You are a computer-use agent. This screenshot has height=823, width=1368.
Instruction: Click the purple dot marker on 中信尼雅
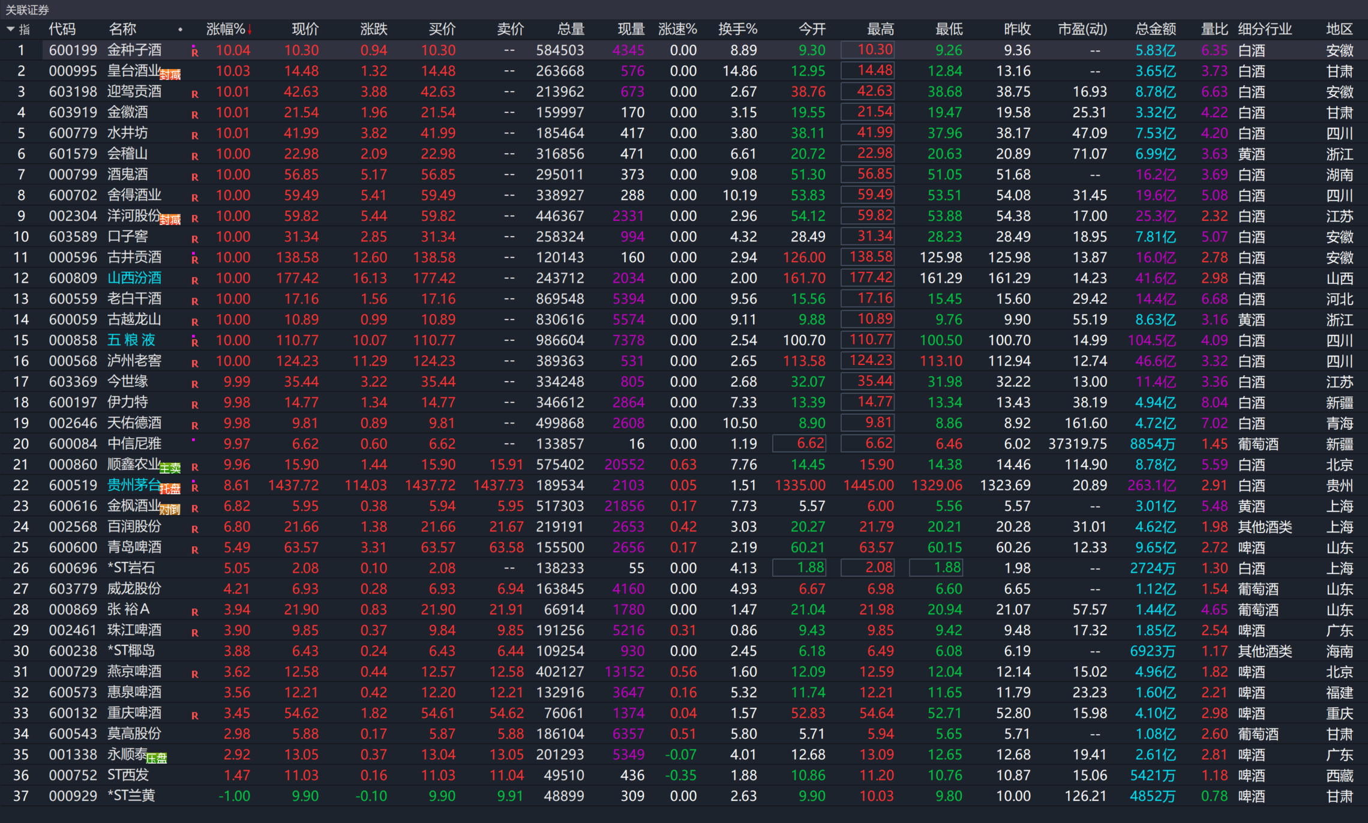pos(193,440)
